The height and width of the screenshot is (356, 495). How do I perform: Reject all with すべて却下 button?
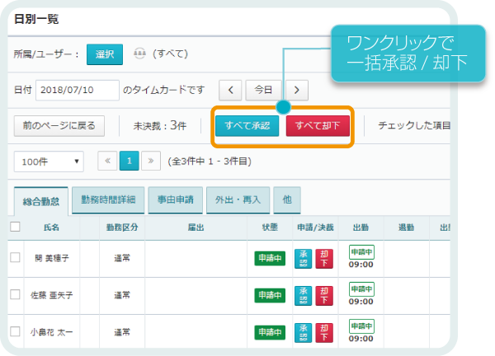coord(318,126)
